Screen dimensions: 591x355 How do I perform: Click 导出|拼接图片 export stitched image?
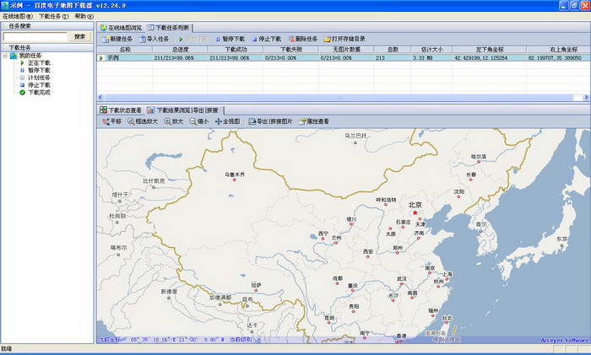point(270,121)
